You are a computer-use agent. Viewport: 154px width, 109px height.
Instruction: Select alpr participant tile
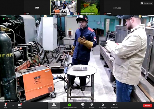click(36, 7)
